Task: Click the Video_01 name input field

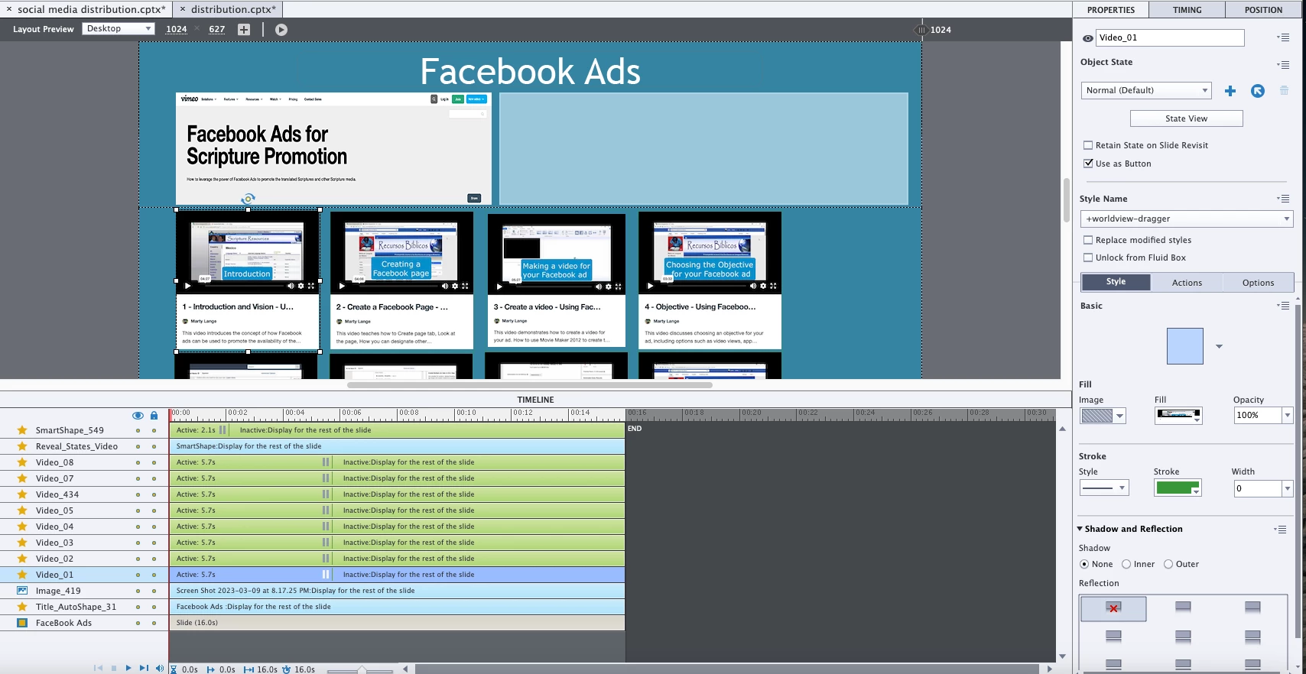Action: pos(1170,37)
